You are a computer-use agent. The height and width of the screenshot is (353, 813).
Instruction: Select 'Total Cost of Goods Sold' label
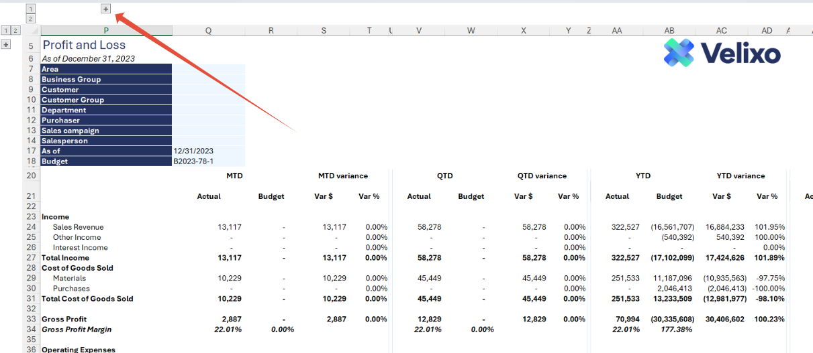click(x=87, y=299)
